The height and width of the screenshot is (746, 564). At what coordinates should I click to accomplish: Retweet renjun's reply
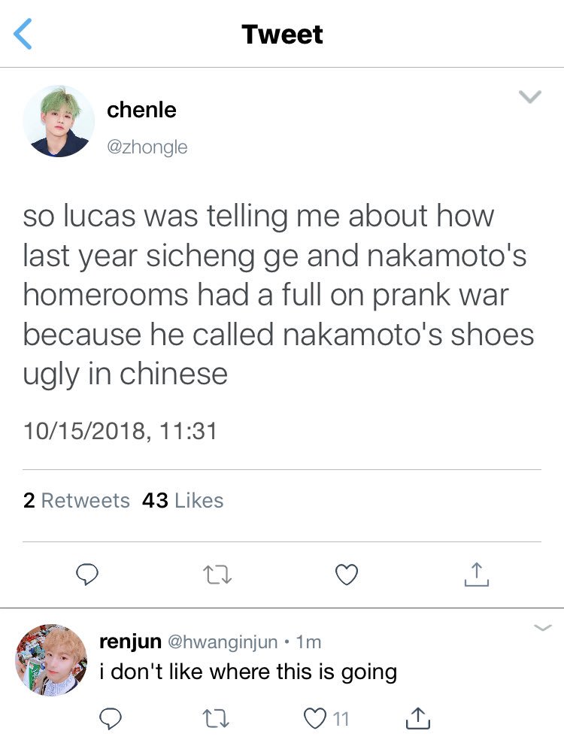pos(216,719)
